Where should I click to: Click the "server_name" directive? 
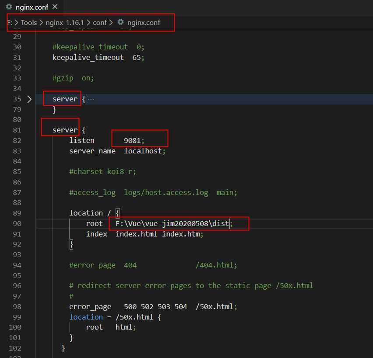(92, 151)
